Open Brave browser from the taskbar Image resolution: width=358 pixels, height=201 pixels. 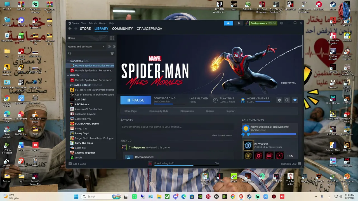pyautogui.click(x=241, y=197)
